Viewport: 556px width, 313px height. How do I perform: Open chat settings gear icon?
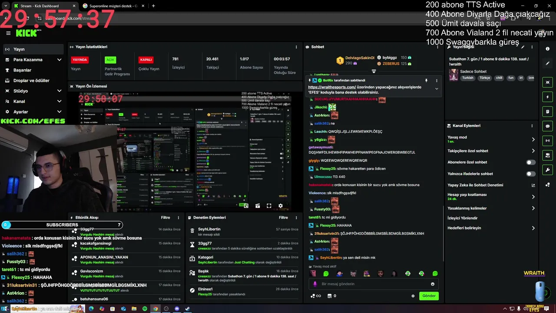[x=413, y=296]
